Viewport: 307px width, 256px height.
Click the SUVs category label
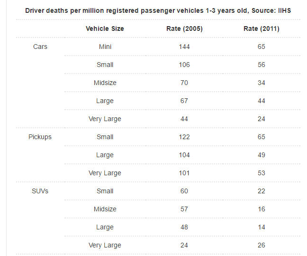click(x=40, y=191)
